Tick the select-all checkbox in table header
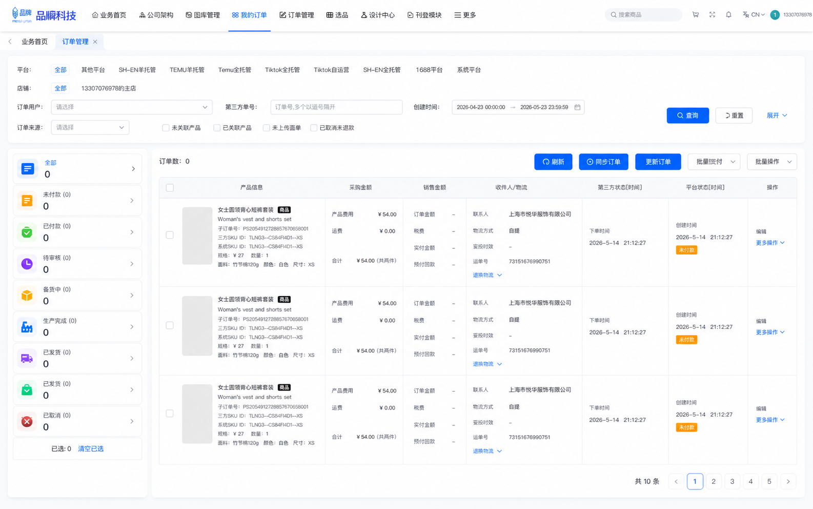This screenshot has height=509, width=813. point(170,188)
